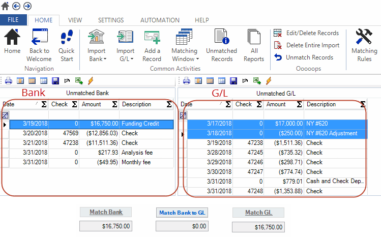The image size is (381, 239).
Task: Click the second grid layout icon in the Bank toolbar
Action: pyautogui.click(x=32, y=81)
